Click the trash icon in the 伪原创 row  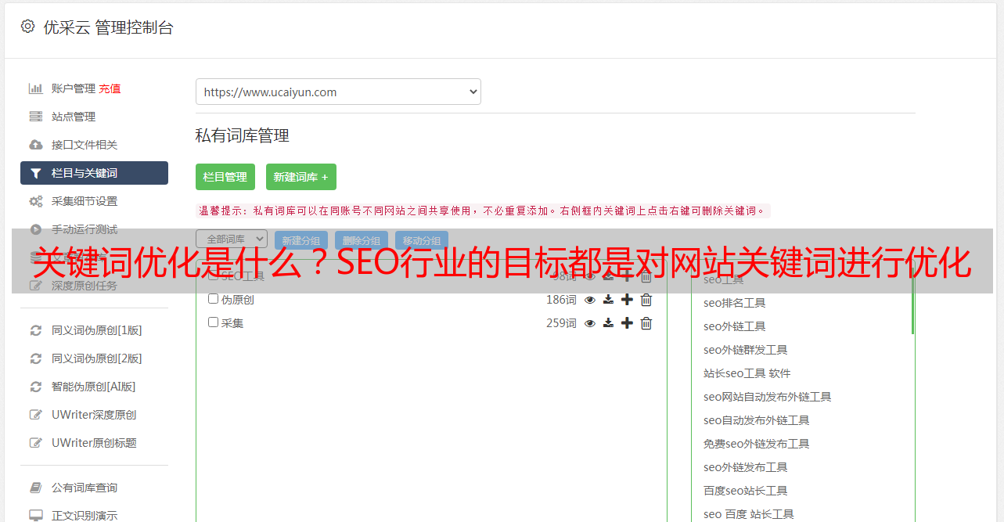coord(646,300)
